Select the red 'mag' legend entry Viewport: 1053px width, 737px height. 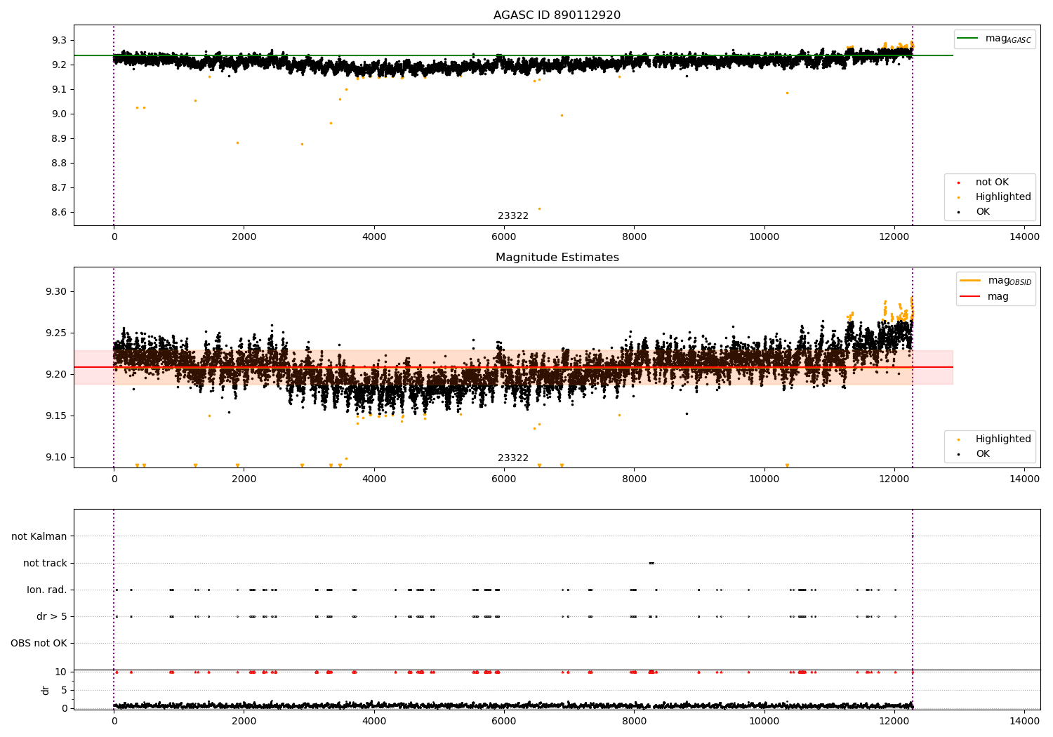coord(998,297)
